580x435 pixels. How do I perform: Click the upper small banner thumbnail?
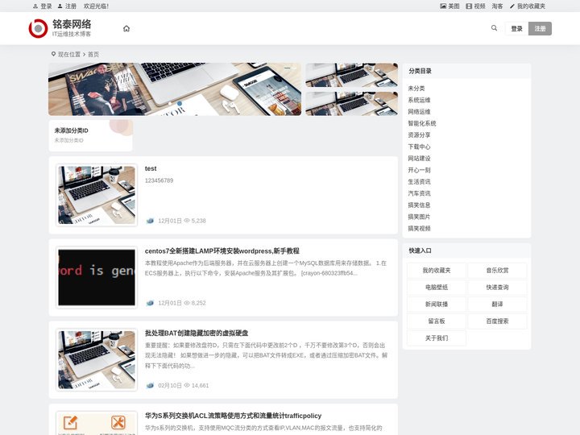pos(351,75)
